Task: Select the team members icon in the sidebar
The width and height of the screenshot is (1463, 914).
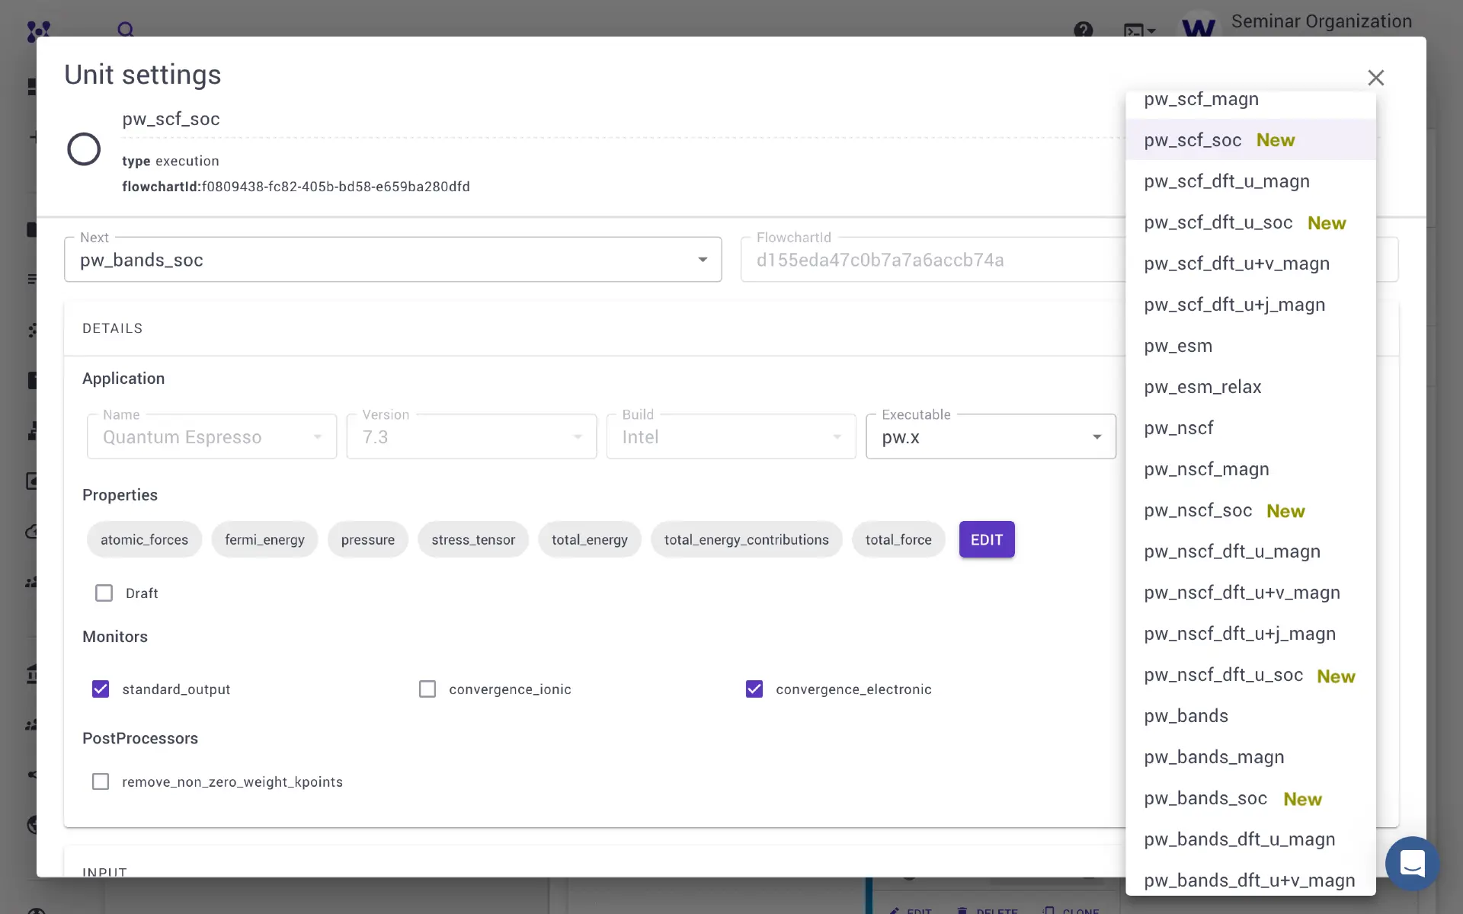Action: 34,724
